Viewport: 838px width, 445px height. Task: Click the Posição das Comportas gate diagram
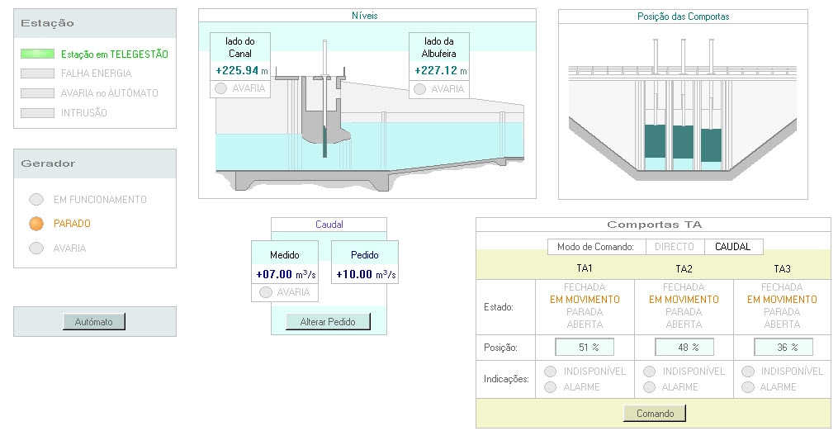pos(683,111)
